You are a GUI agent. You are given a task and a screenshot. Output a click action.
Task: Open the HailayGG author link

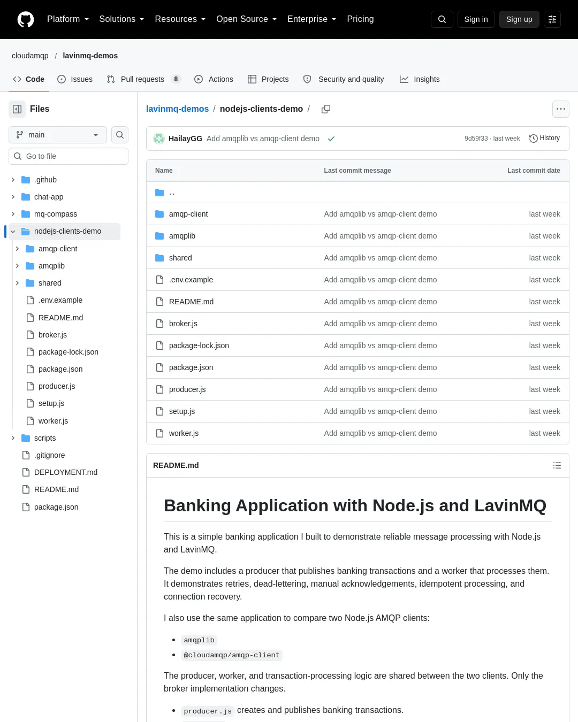(185, 139)
